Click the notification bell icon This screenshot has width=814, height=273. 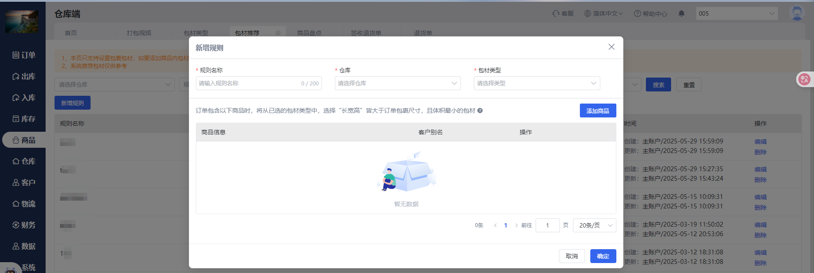point(682,13)
